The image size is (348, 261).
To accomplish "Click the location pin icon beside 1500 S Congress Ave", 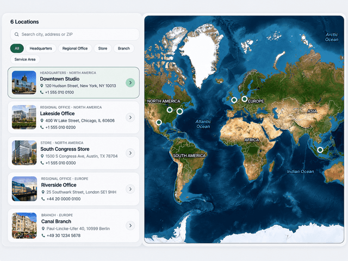I will pyautogui.click(x=42, y=156).
